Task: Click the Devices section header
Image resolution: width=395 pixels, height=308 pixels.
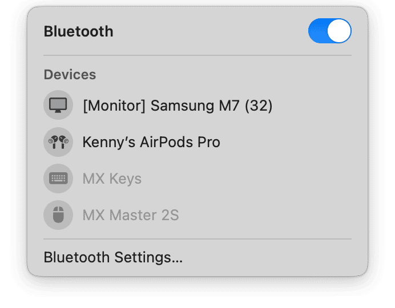Action: (70, 75)
